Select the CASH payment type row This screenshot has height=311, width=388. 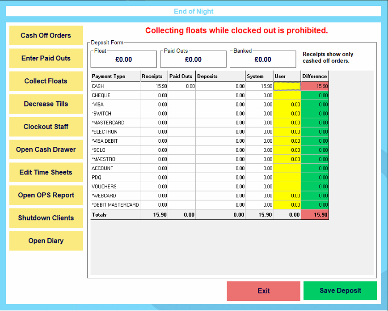coord(210,86)
